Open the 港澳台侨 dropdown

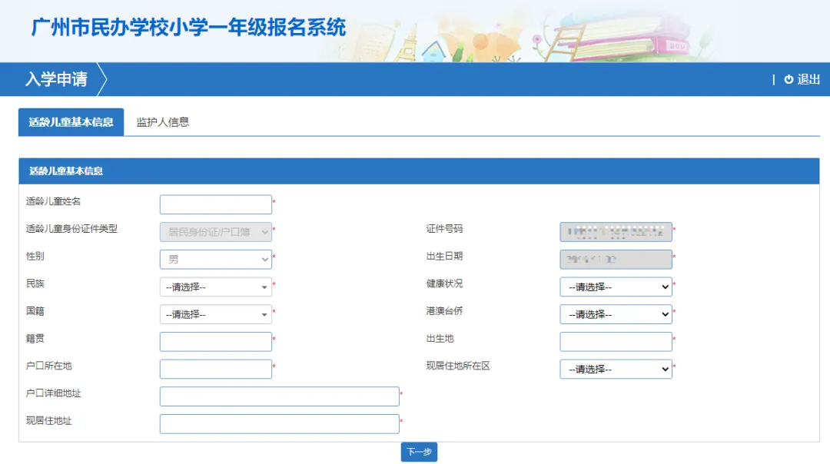coord(615,314)
